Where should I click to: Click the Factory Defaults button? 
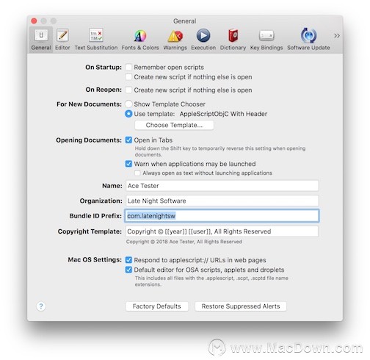pos(157,306)
